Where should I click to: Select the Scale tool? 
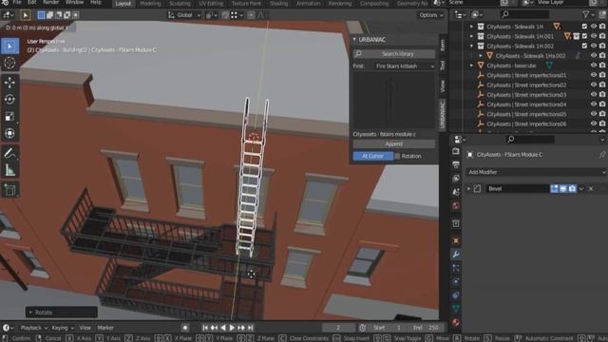pos(9,116)
